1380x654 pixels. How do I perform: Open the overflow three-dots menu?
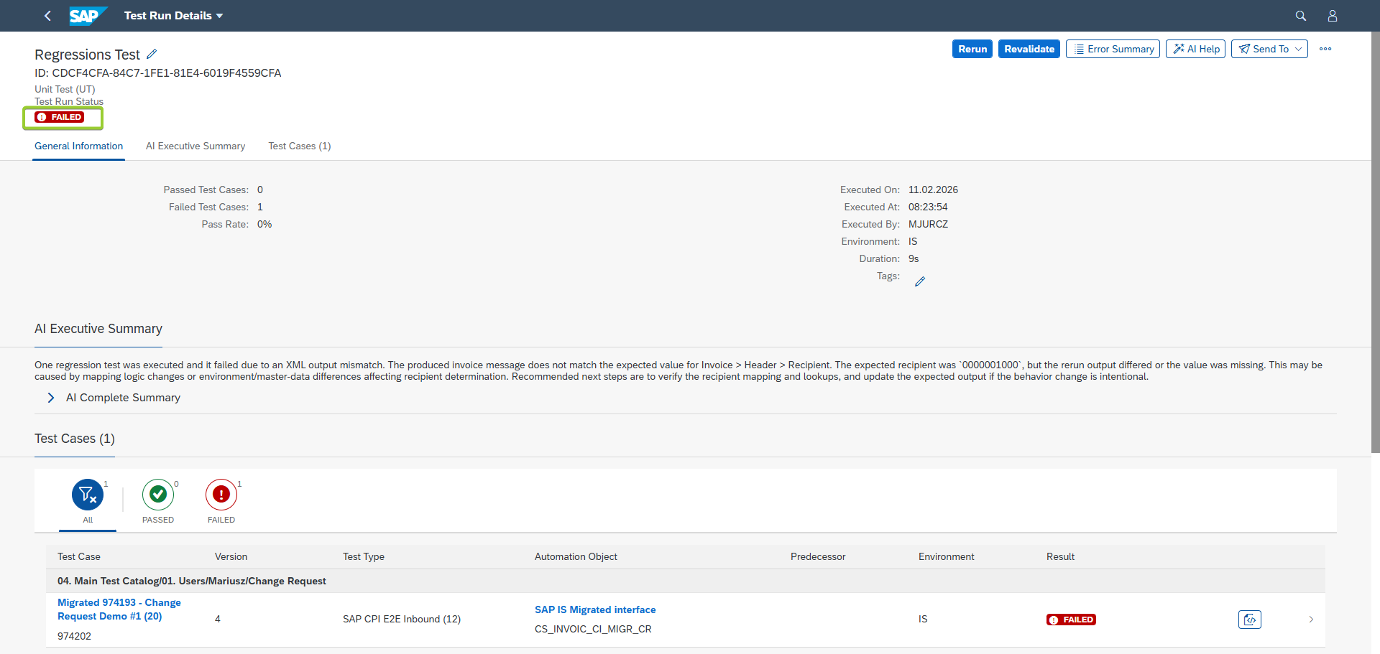click(1325, 49)
